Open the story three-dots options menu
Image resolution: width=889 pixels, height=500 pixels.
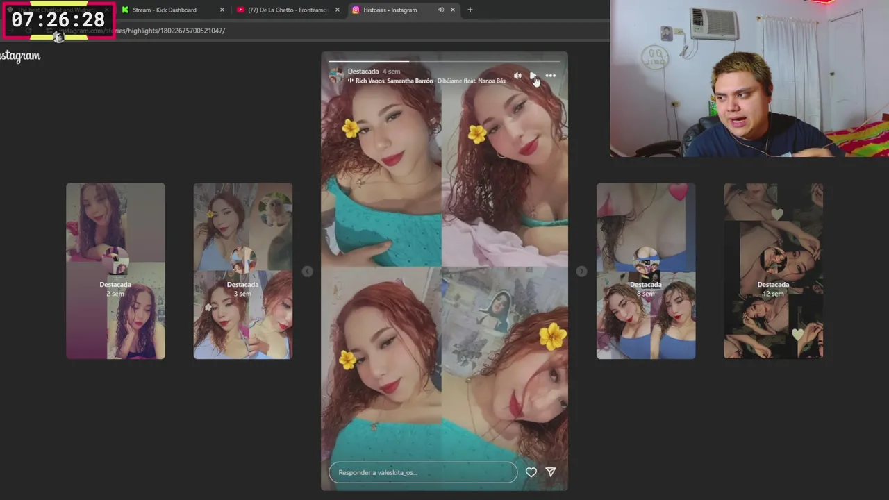(550, 76)
